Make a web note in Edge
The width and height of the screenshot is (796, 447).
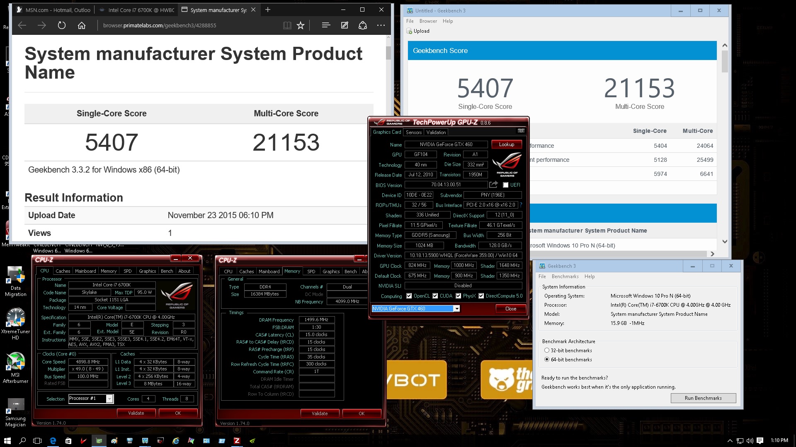[345, 25]
